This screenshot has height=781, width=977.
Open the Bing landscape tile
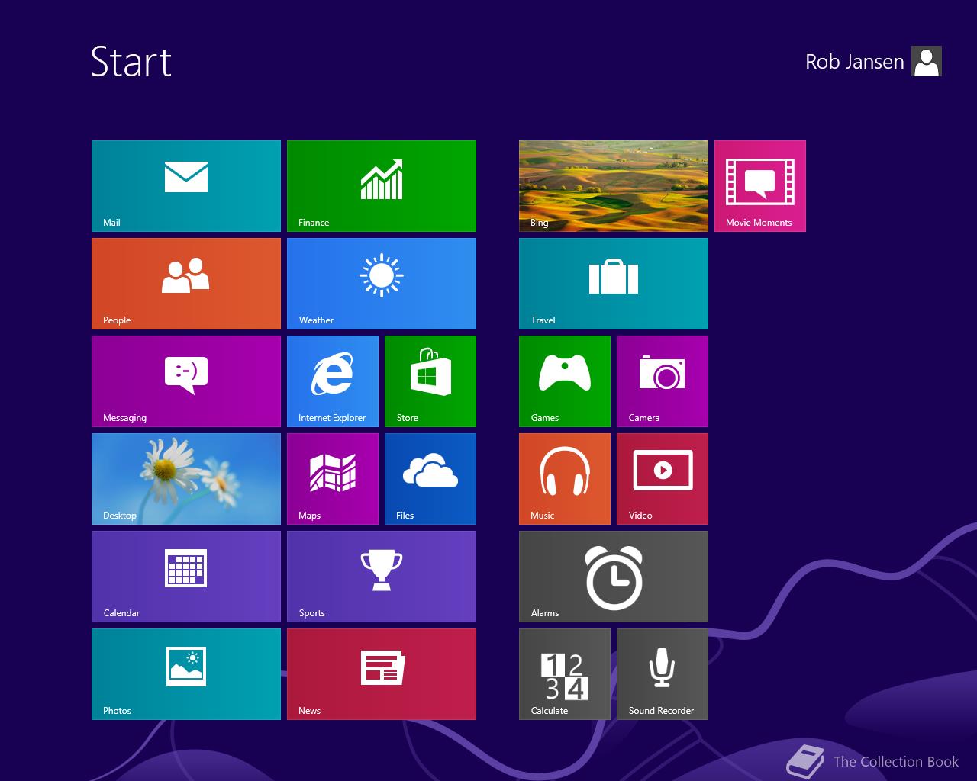(x=614, y=186)
